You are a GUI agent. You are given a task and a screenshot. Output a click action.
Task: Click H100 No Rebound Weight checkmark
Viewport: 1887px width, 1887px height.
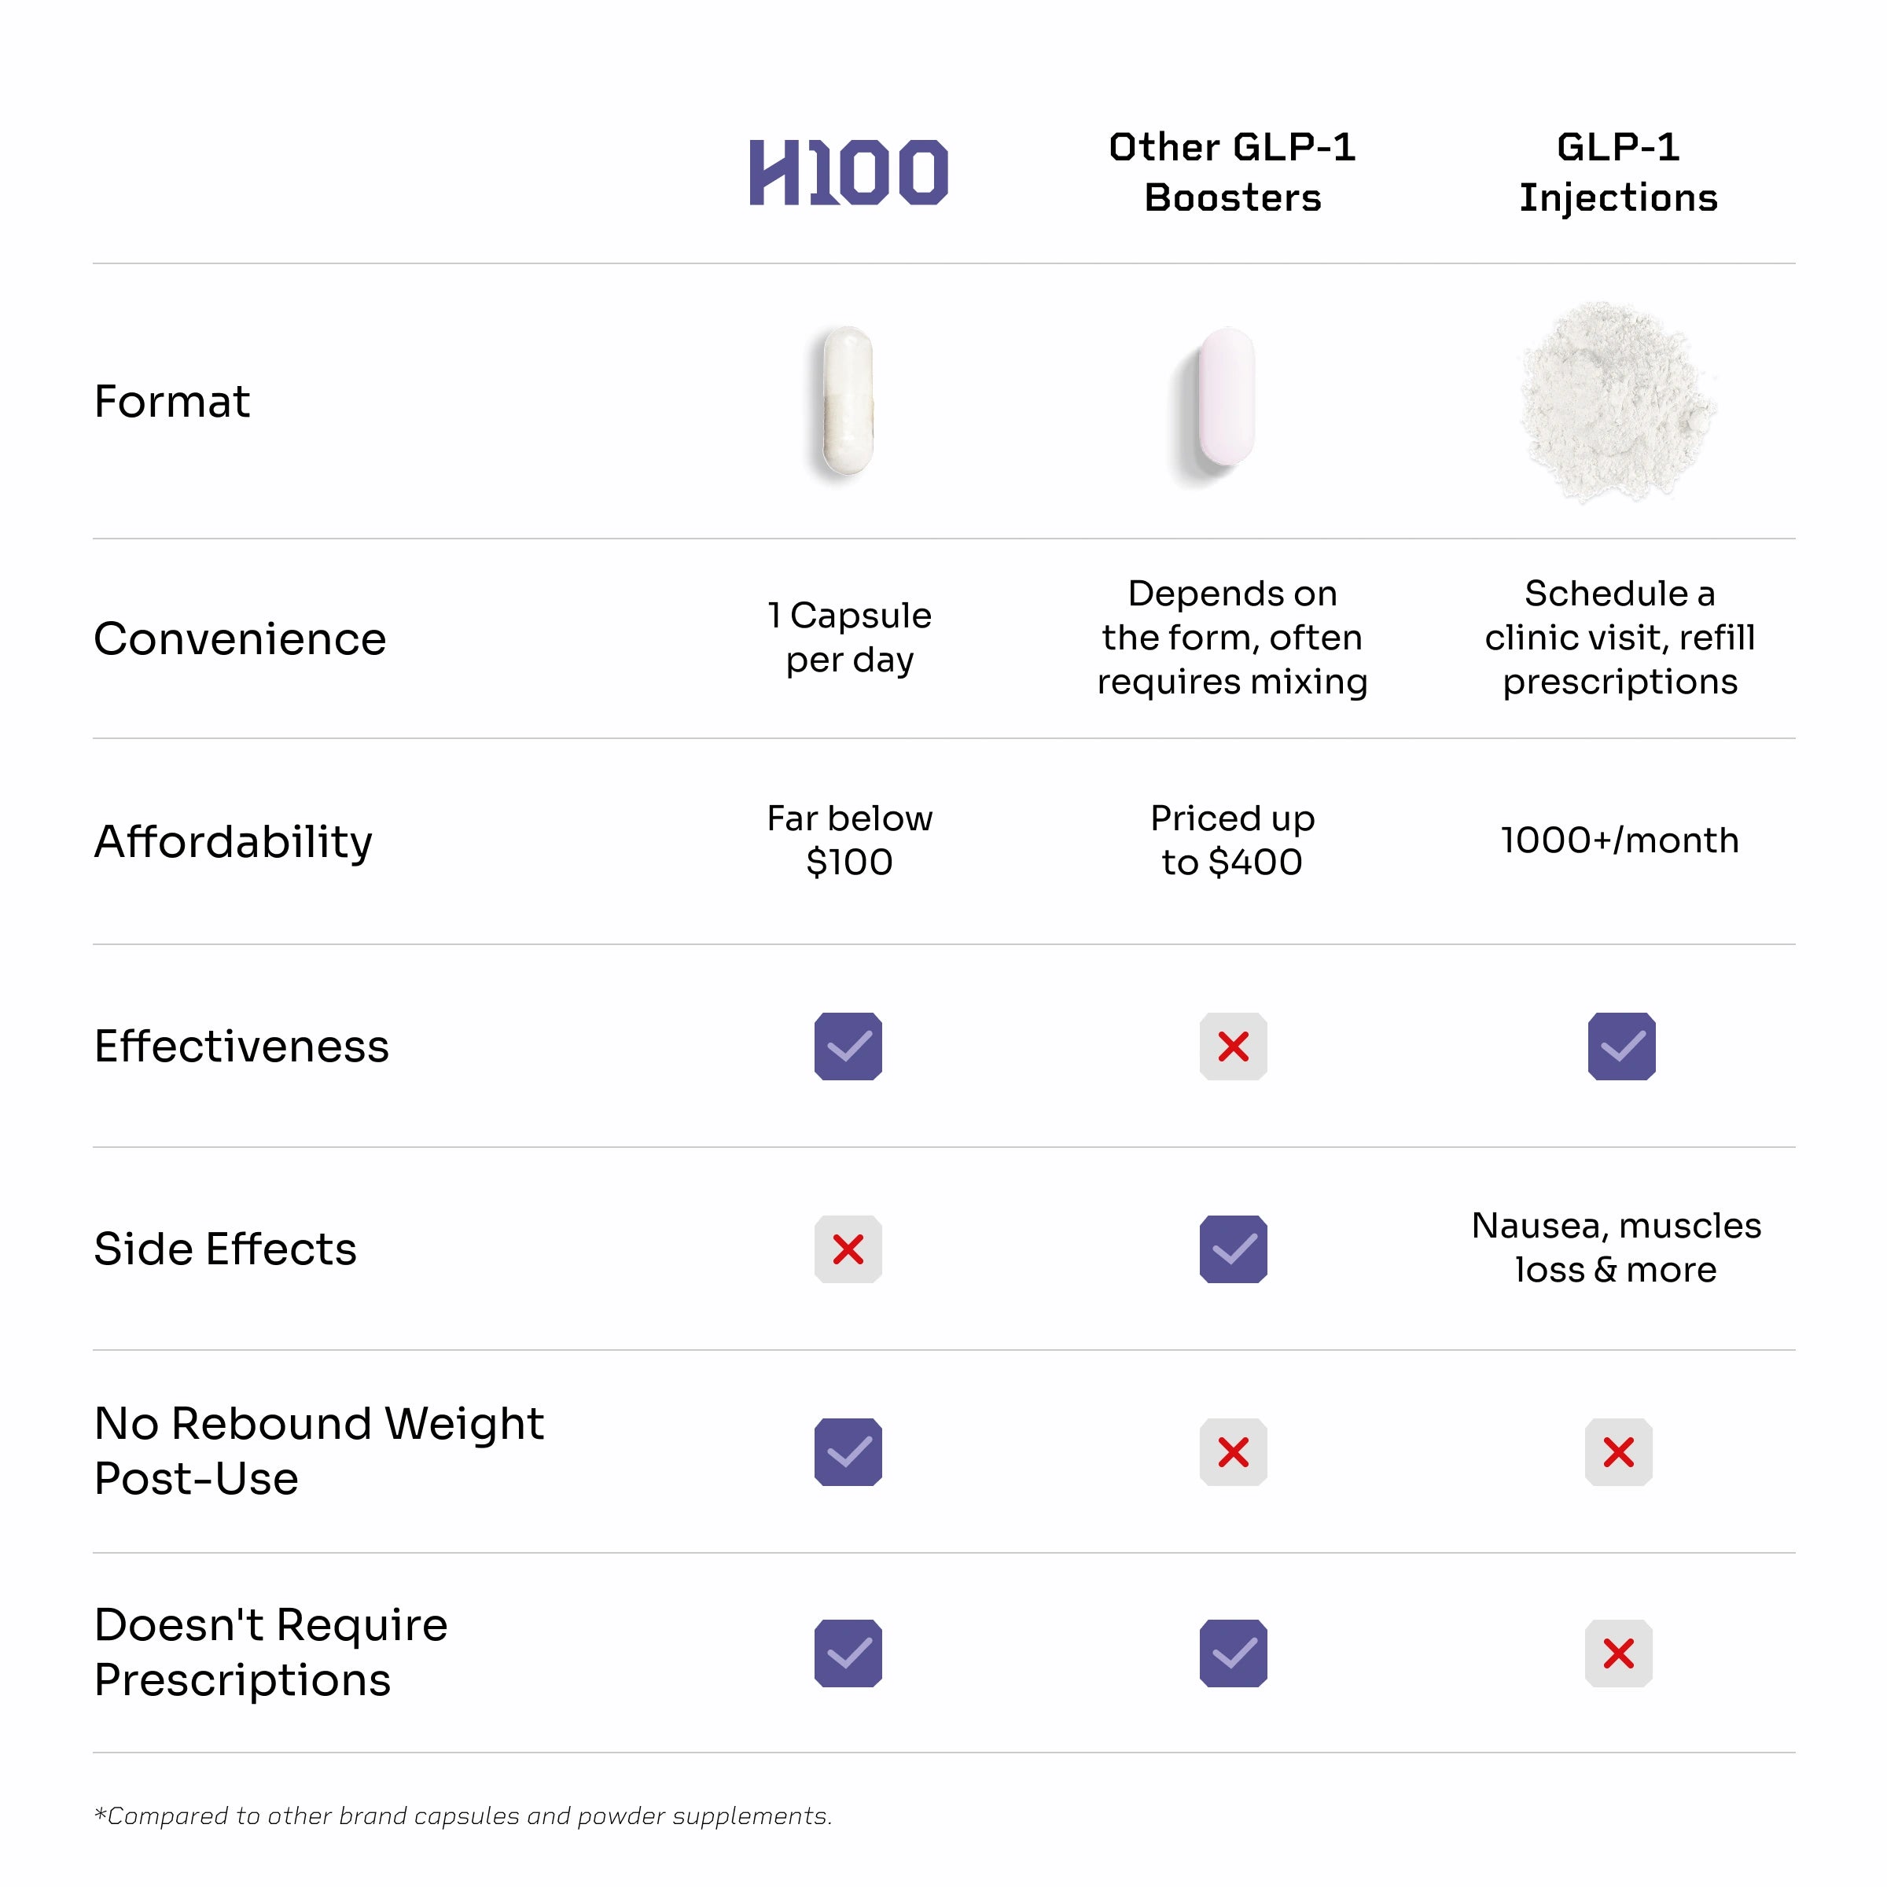(x=848, y=1451)
